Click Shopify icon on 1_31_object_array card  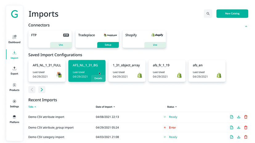coord(140,75)
